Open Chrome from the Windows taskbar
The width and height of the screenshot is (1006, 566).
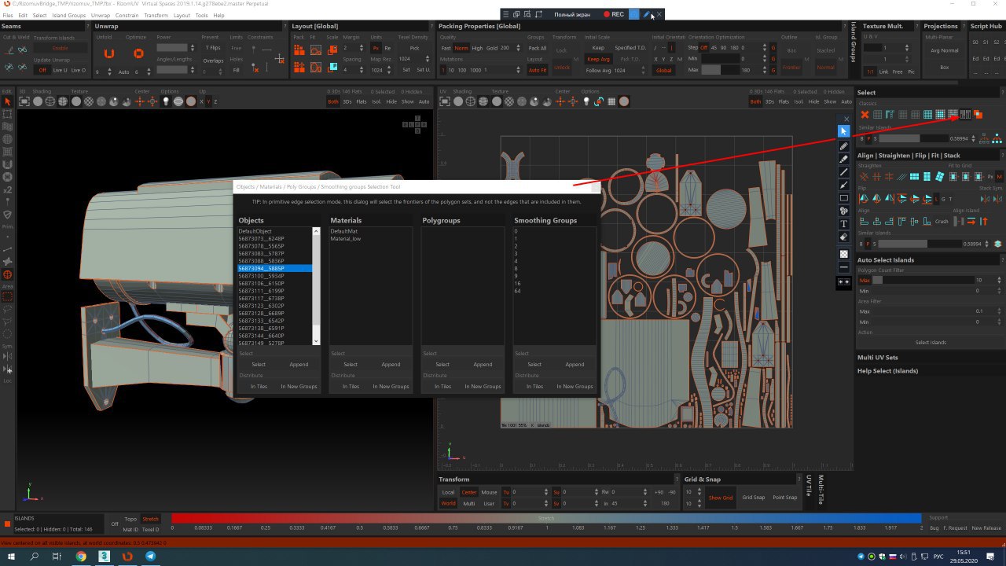pyautogui.click(x=81, y=556)
